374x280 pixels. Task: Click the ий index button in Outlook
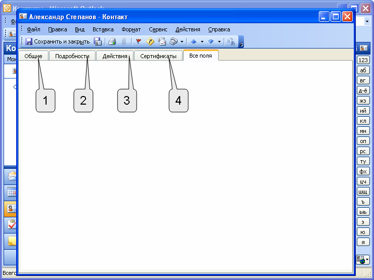[363, 111]
